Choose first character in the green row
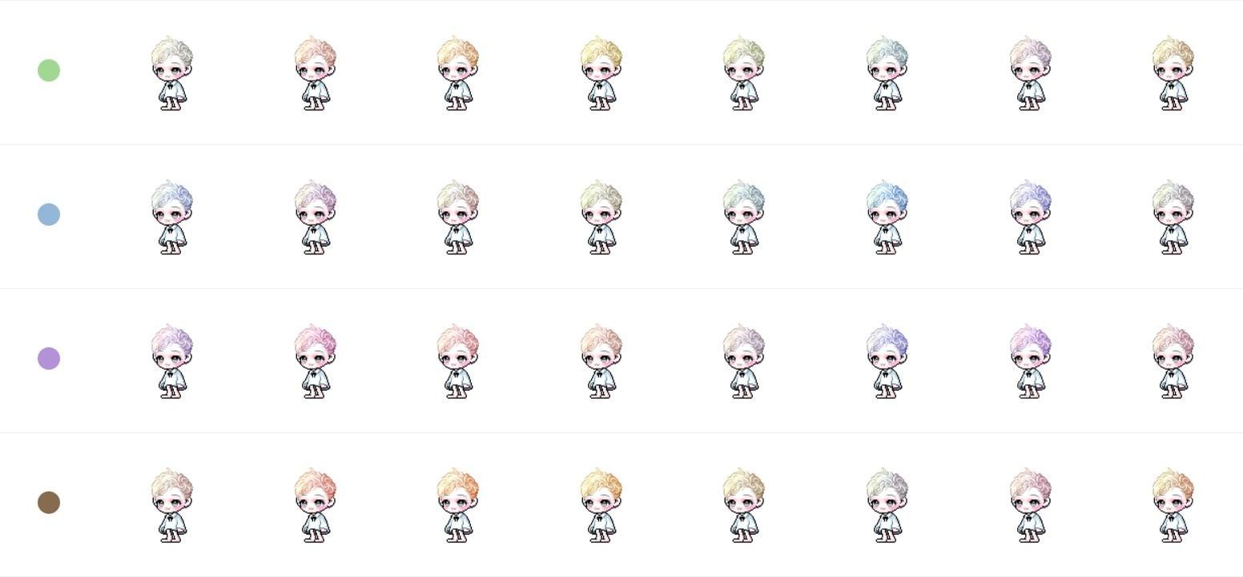The image size is (1243, 577). coord(171,73)
